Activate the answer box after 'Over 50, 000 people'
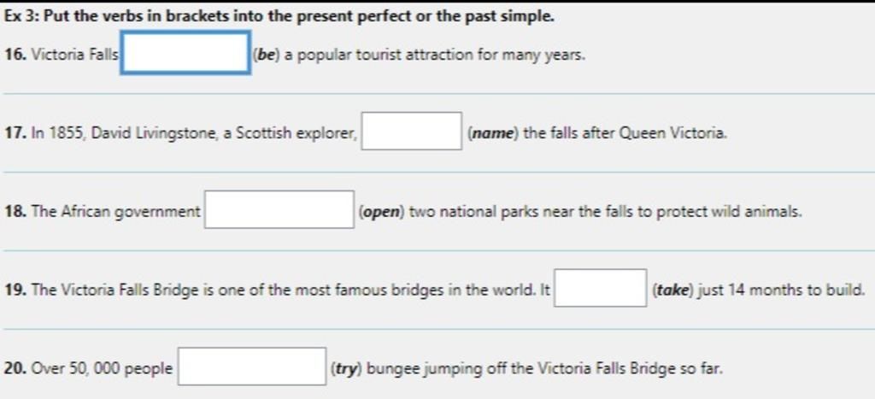The height and width of the screenshot is (399, 875). click(x=252, y=367)
